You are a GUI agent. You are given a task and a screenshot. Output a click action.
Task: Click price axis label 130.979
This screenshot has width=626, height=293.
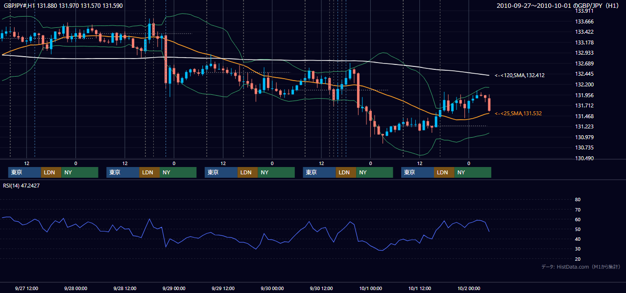[584, 137]
